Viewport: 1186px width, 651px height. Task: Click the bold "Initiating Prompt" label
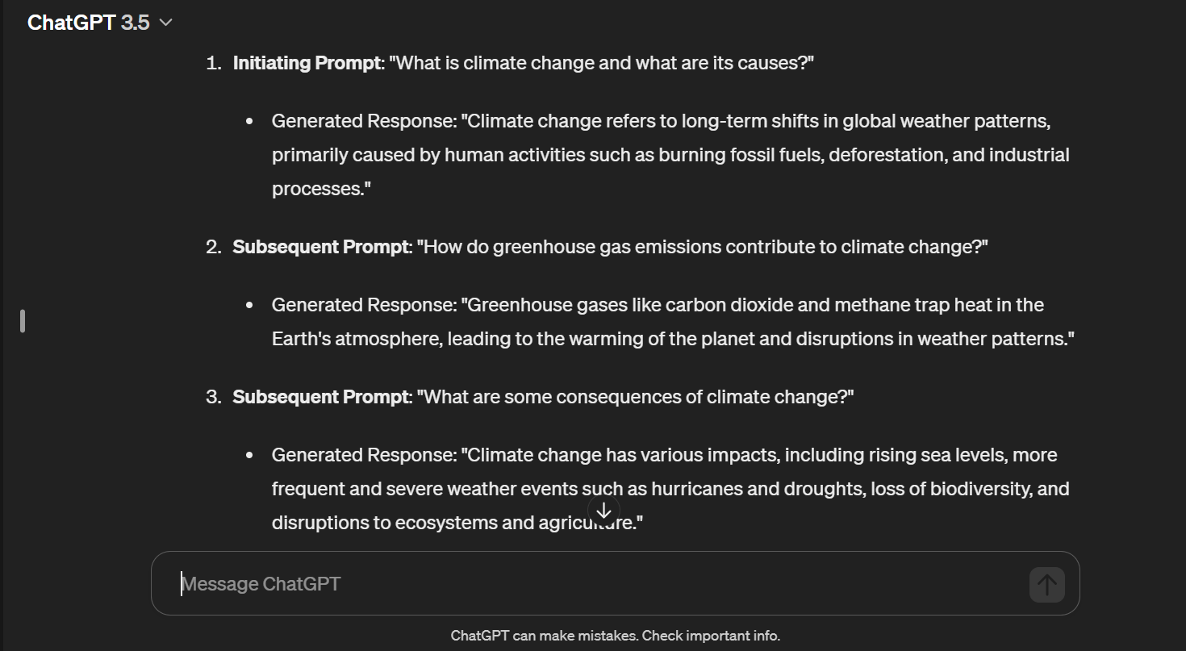(x=307, y=63)
